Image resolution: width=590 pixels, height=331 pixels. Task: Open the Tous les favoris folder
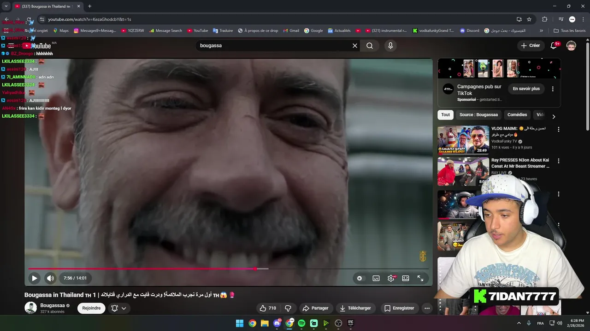(x=569, y=31)
